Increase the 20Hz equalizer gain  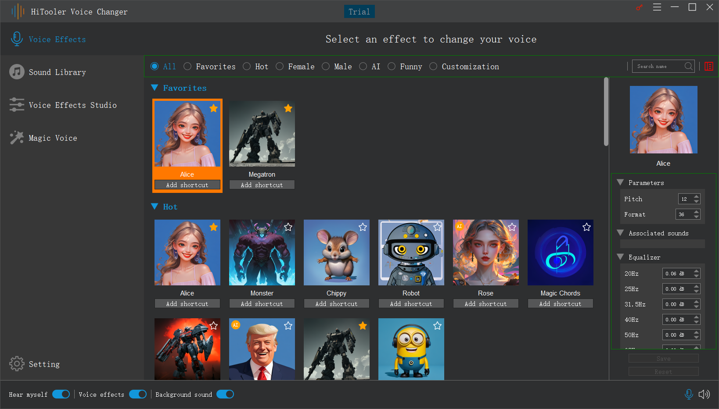tap(697, 271)
